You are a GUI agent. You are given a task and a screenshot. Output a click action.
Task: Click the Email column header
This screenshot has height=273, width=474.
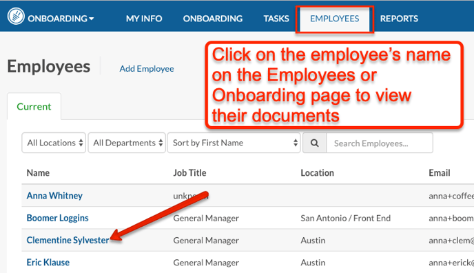tap(440, 173)
